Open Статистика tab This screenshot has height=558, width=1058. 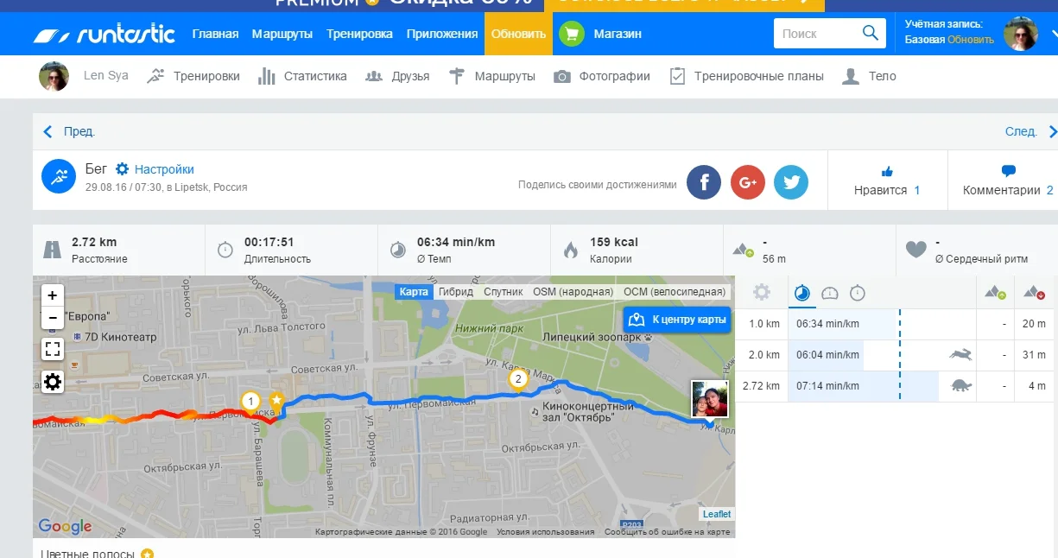coord(302,76)
